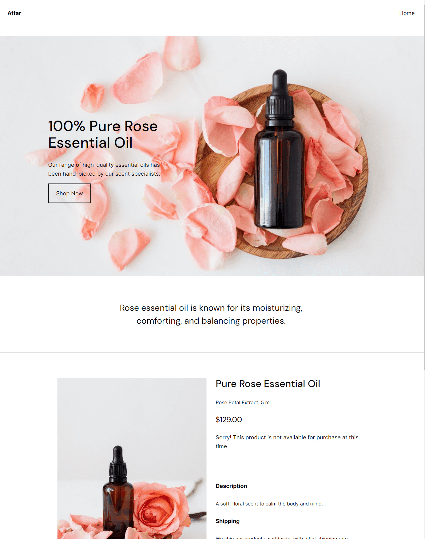Screen dimensions: 425x539
Task: Click the horizontal divider below the tagline
Action: 212,353
